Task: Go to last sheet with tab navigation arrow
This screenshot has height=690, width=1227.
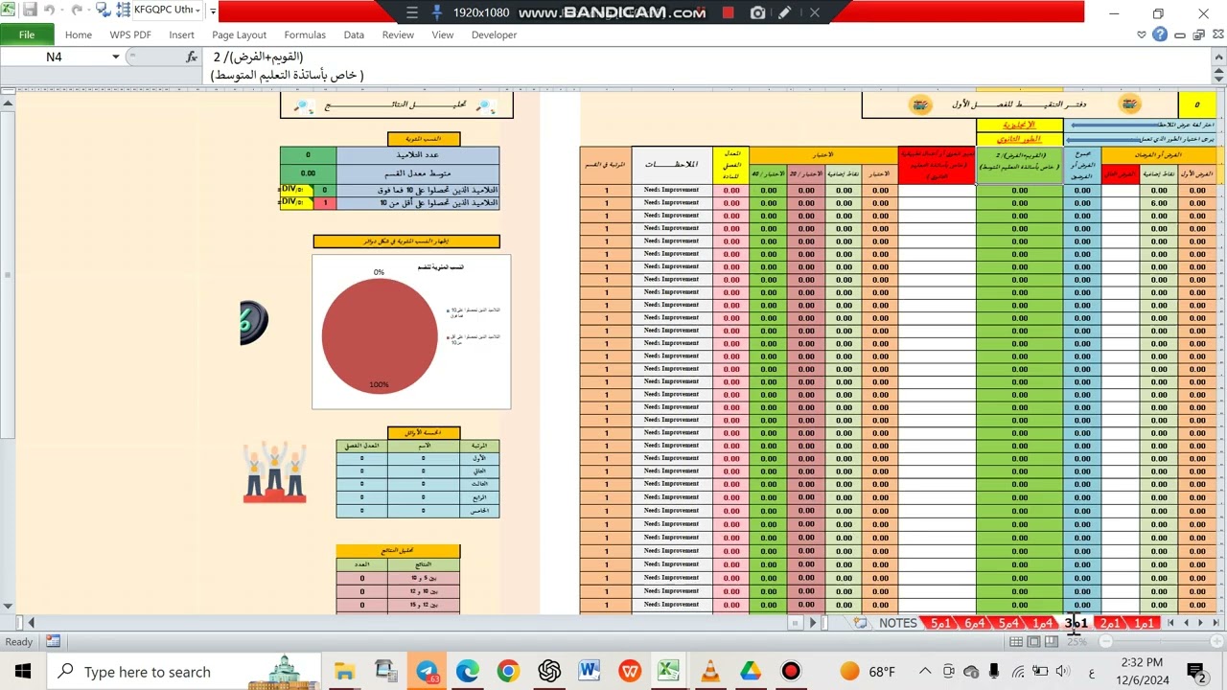Action: pyautogui.click(x=1215, y=623)
